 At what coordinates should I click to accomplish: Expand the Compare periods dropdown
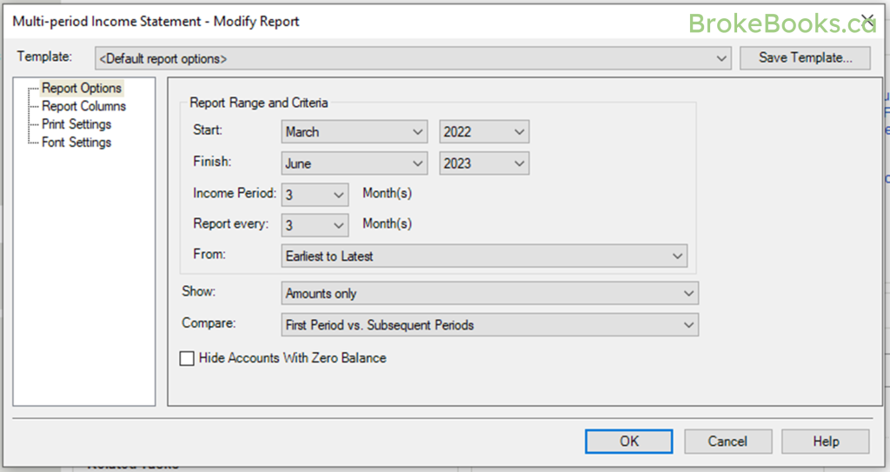pos(489,325)
